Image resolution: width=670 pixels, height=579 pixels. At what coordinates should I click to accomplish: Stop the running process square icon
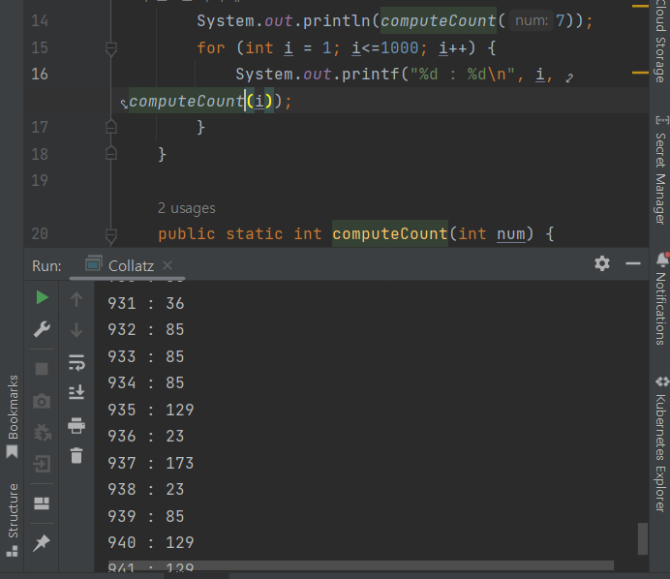pos(42,369)
